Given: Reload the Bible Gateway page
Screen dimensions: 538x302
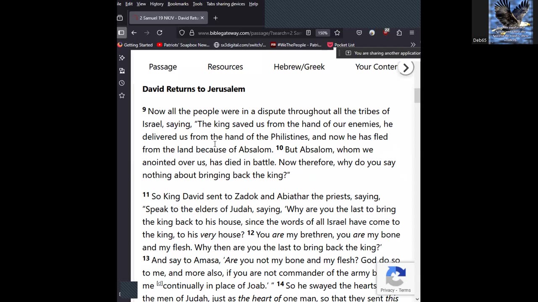Looking at the screenshot, I should tap(160, 33).
